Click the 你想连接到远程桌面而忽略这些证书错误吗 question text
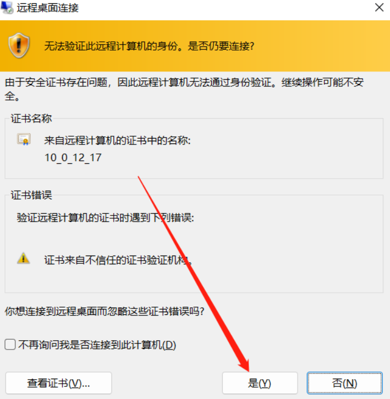This screenshot has width=390, height=399. pos(105,311)
